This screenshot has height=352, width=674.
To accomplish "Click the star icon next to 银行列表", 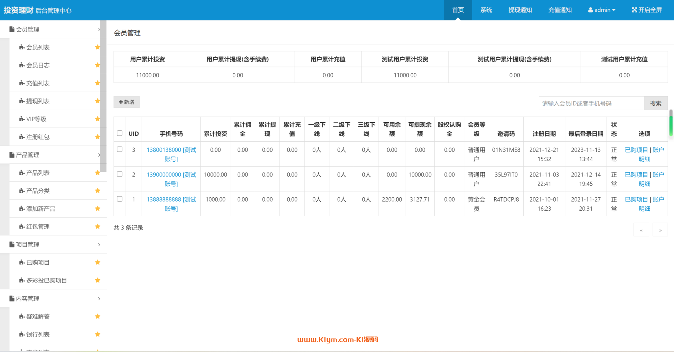I will click(x=97, y=334).
